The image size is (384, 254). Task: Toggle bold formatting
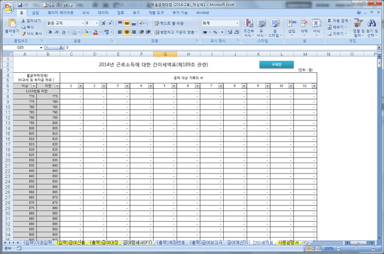coord(50,32)
